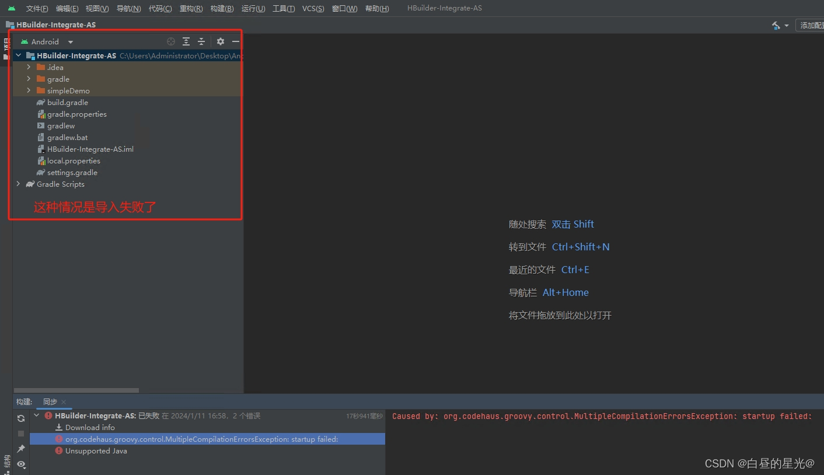This screenshot has width=824, height=475.
Task: Click the red error icon beside Unsupported Java
Action: coord(59,450)
